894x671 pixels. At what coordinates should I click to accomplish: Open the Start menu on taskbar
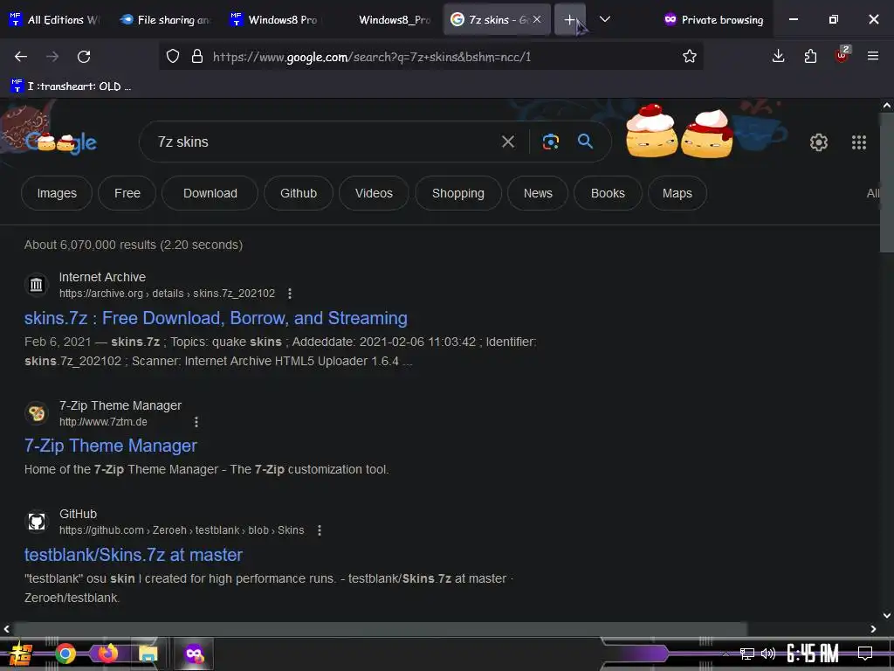coord(20,654)
